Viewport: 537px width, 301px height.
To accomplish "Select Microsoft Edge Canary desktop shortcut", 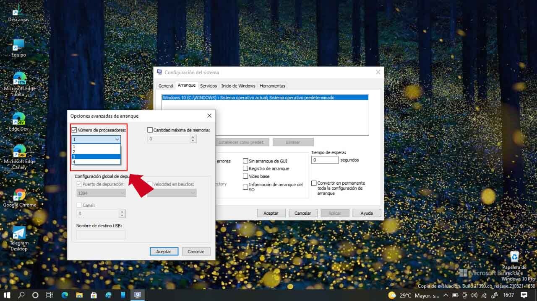I will click(19, 157).
